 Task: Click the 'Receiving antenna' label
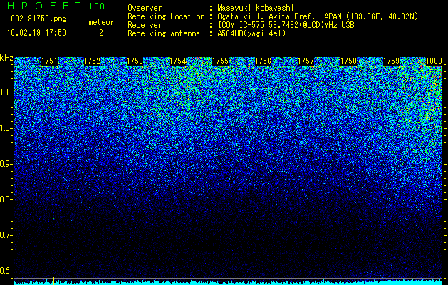point(164,33)
